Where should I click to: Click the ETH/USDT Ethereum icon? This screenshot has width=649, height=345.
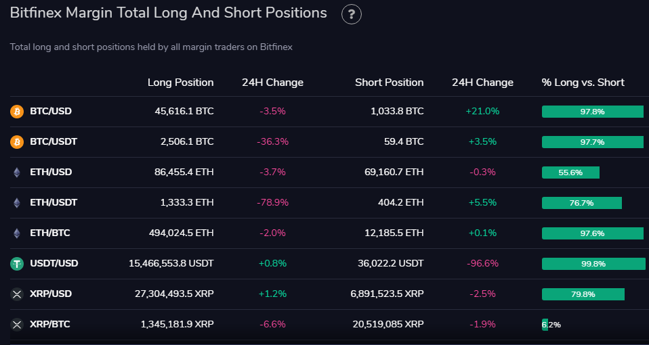[17, 203]
